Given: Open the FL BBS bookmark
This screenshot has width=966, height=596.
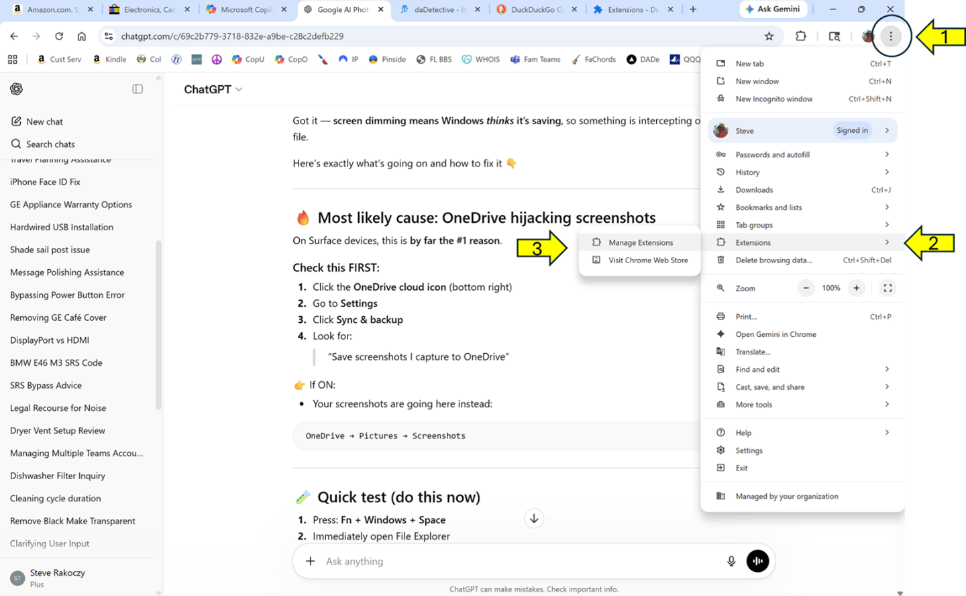Looking at the screenshot, I should (434, 60).
